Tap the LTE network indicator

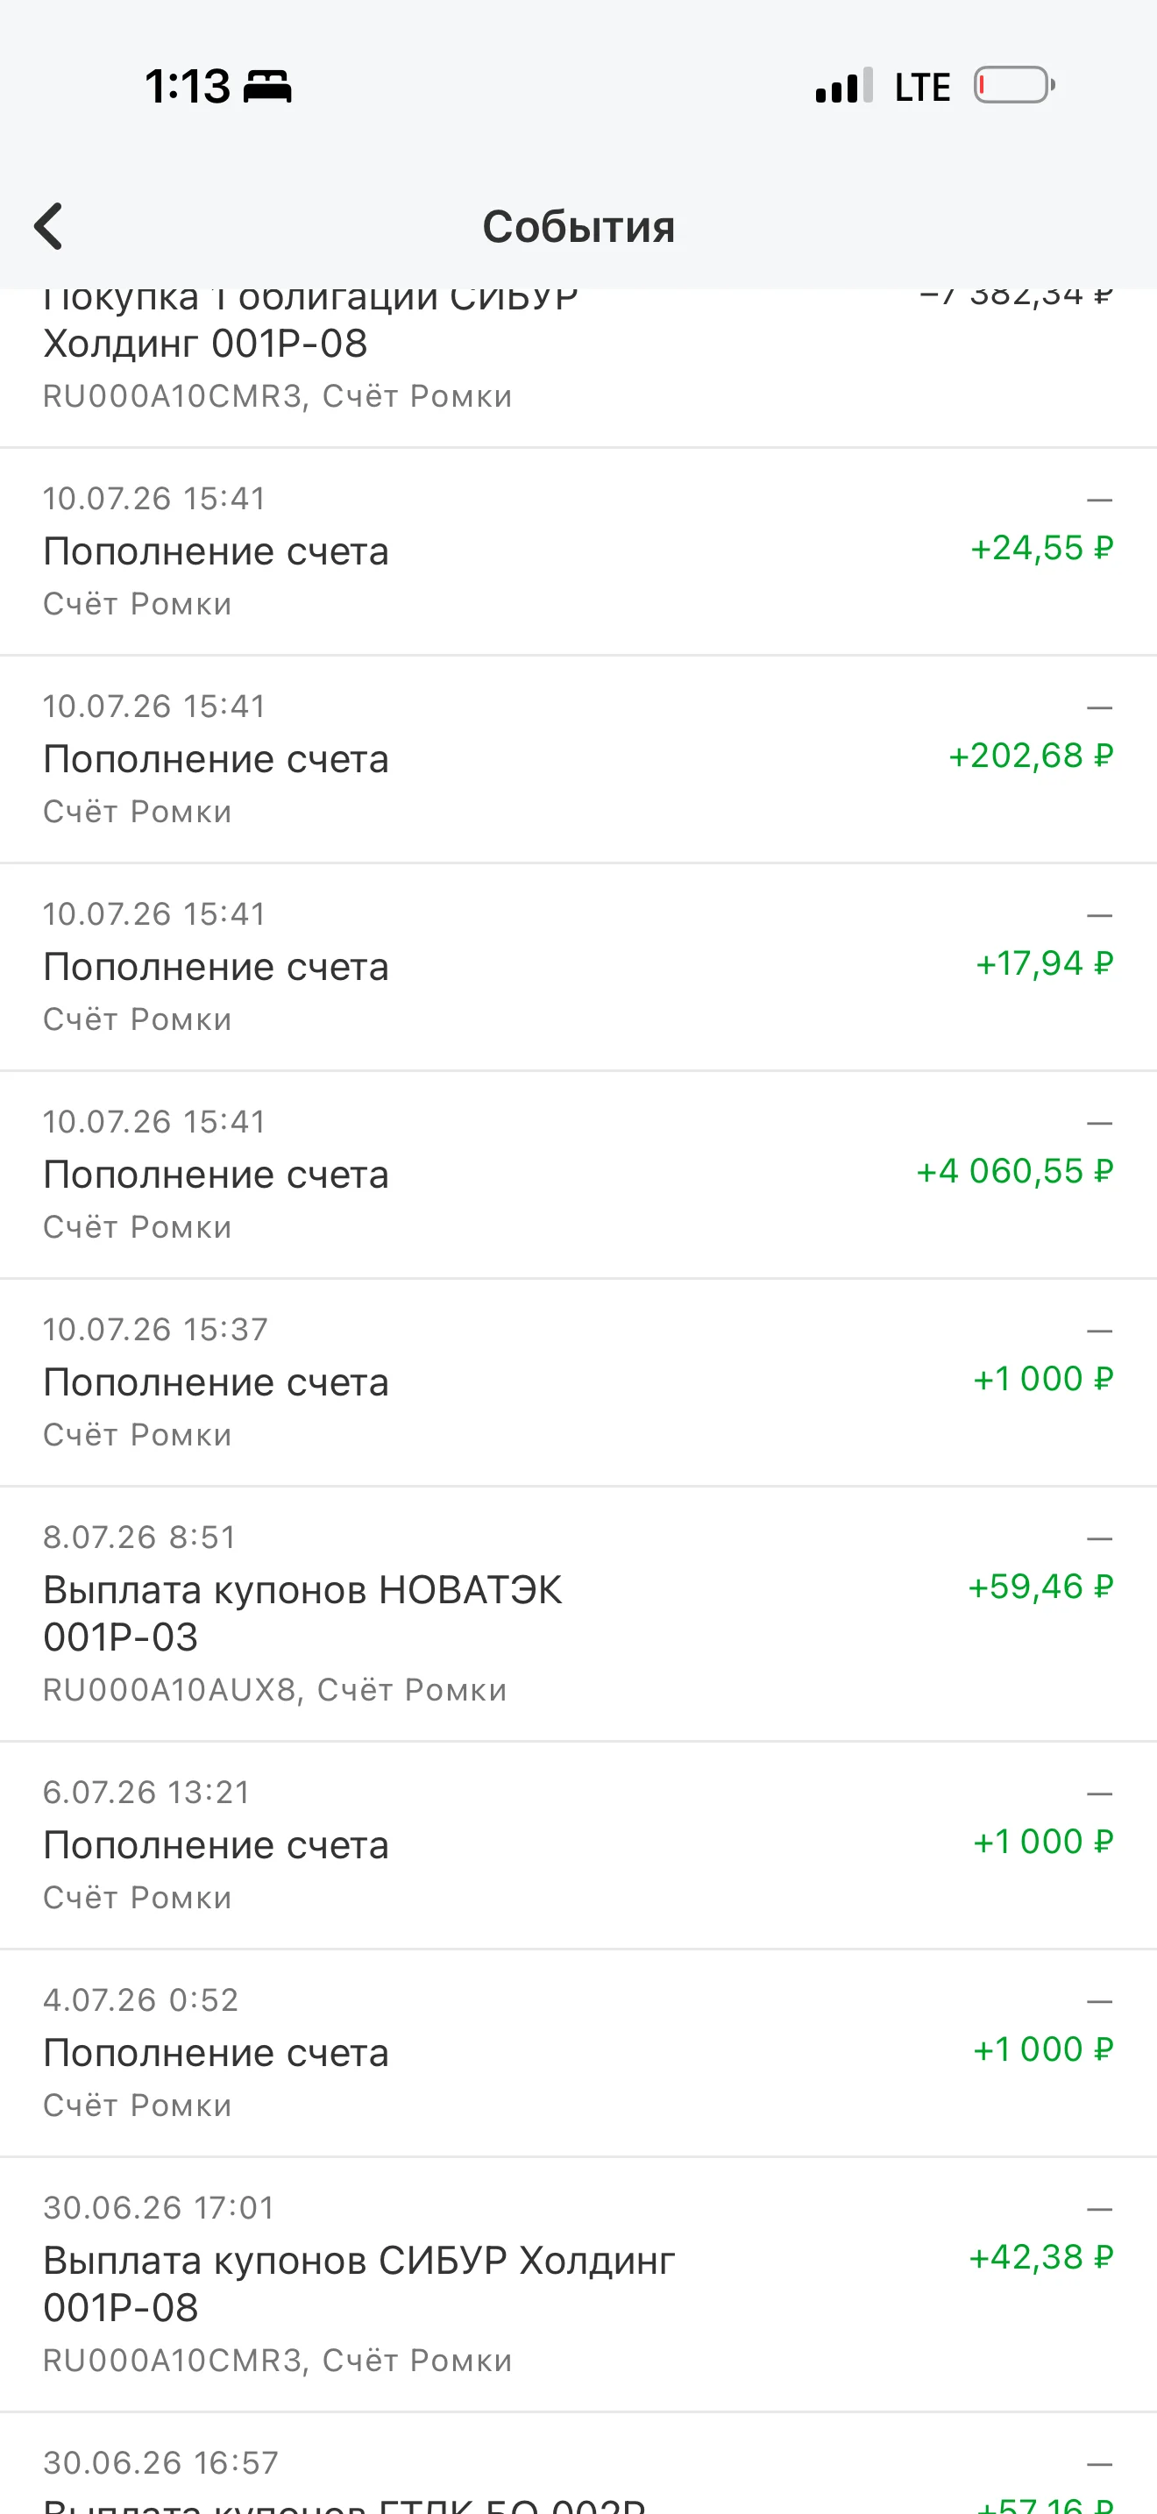(922, 87)
